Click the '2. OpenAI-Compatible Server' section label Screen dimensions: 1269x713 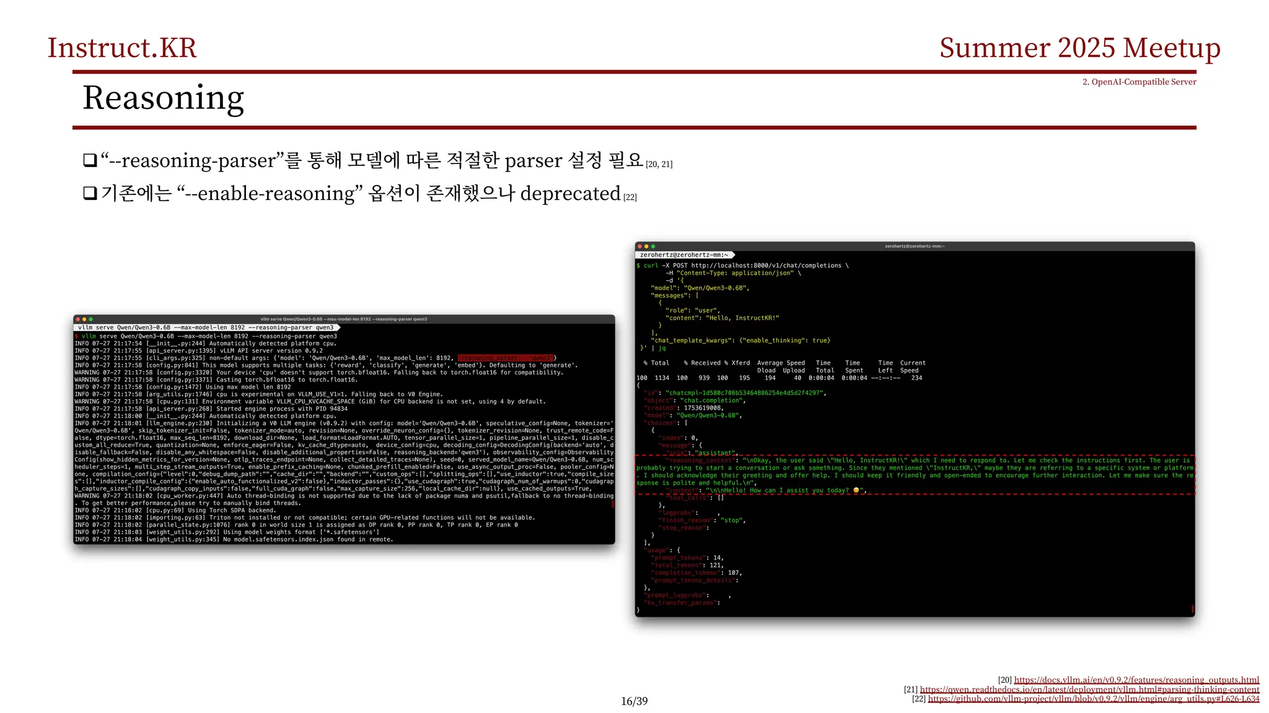tap(1139, 82)
